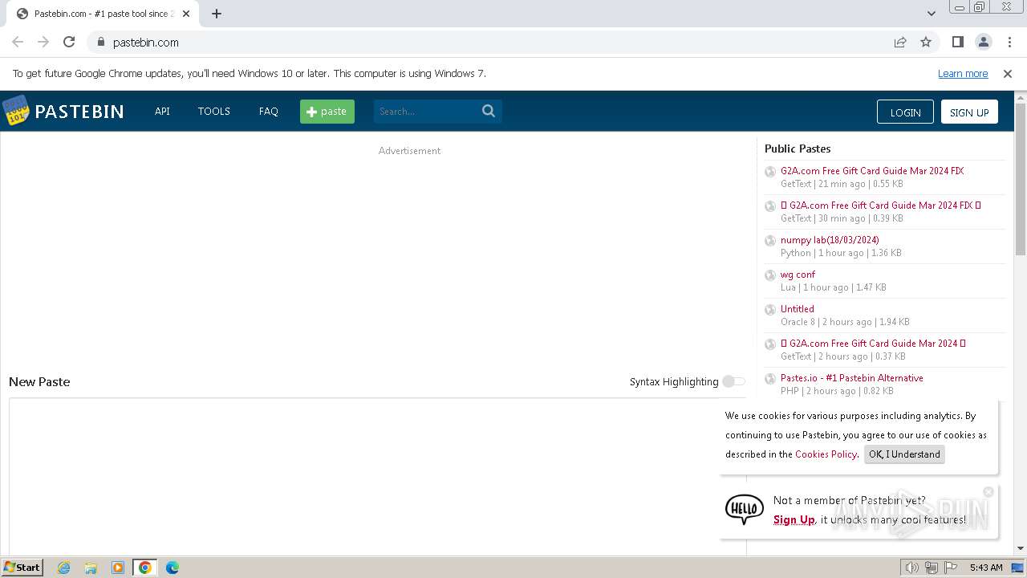Dismiss the Chrome update notification bar

pyautogui.click(x=1008, y=73)
